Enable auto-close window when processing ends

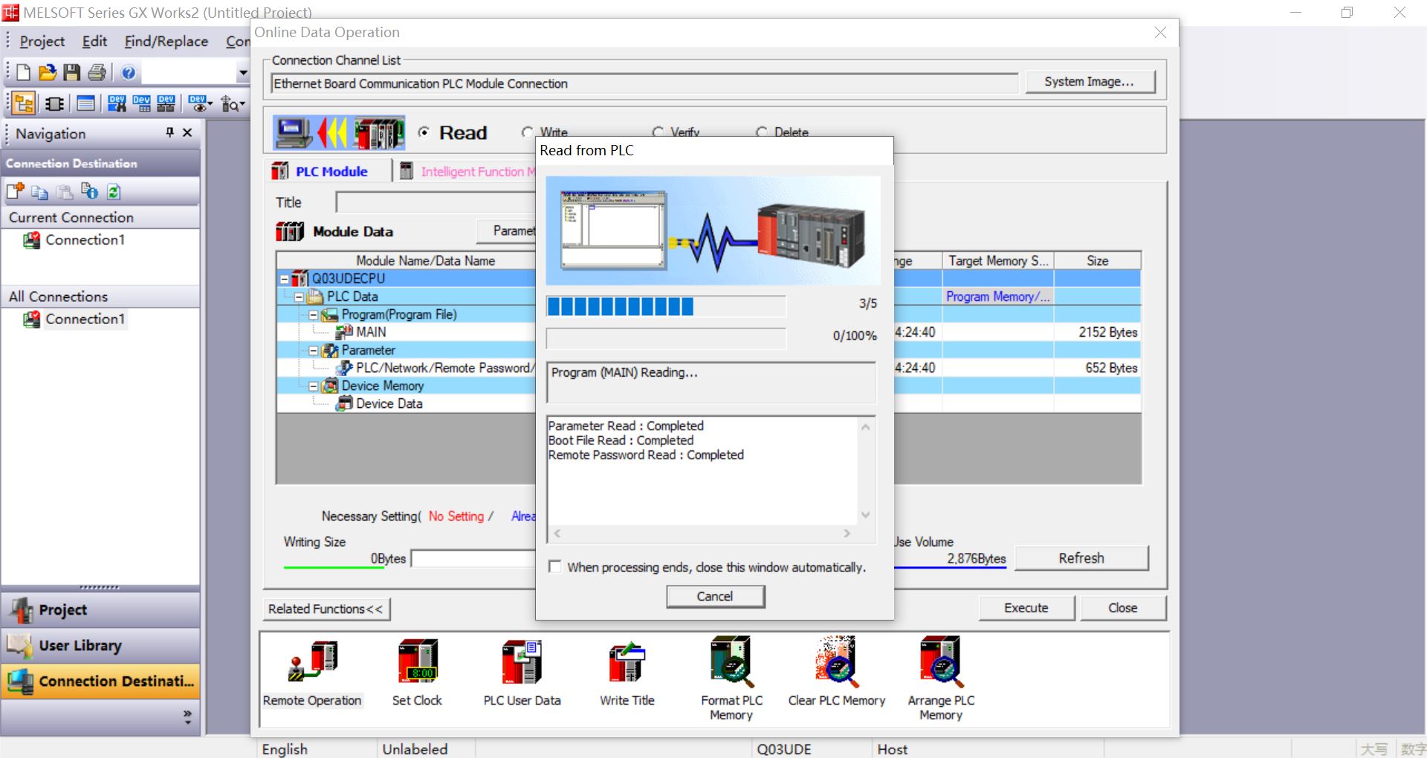(555, 567)
